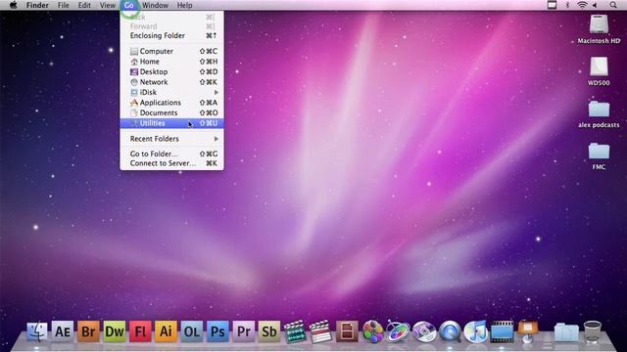
Task: Click the red-striped clapperboard Dock icon
Action: tap(320, 331)
